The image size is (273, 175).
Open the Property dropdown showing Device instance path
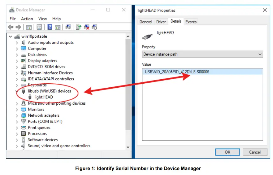click(x=202, y=54)
